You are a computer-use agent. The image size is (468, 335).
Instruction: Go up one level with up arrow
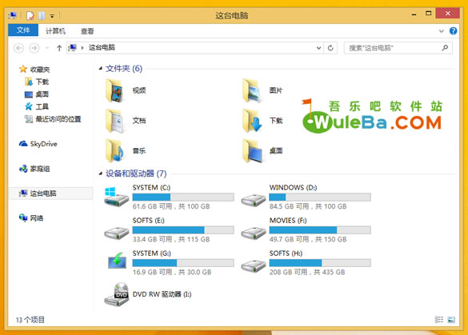pos(59,48)
